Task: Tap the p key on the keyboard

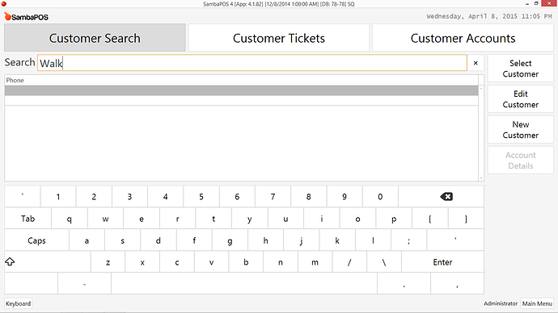Action: coord(394,219)
